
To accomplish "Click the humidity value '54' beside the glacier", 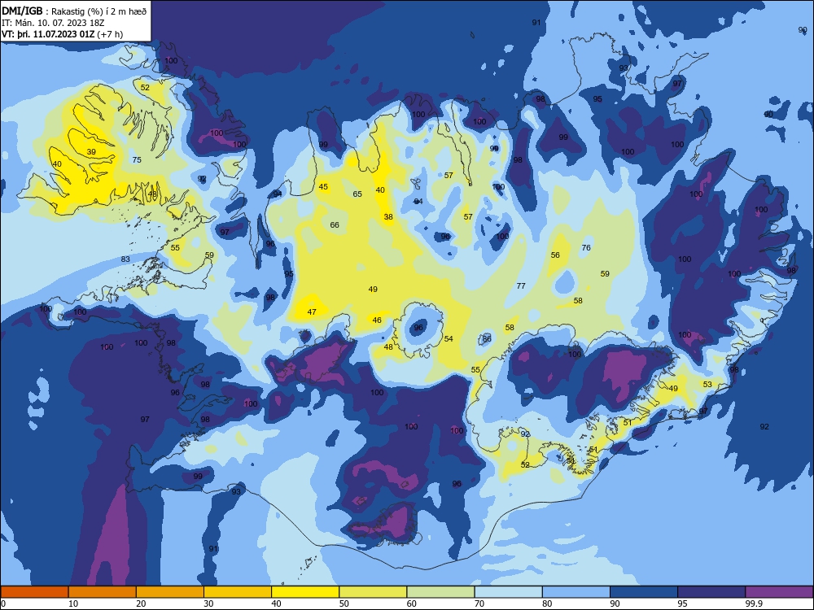I will click(x=449, y=338).
